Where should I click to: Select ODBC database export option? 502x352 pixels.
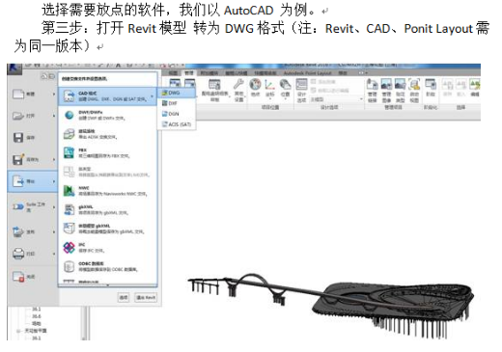(x=107, y=266)
